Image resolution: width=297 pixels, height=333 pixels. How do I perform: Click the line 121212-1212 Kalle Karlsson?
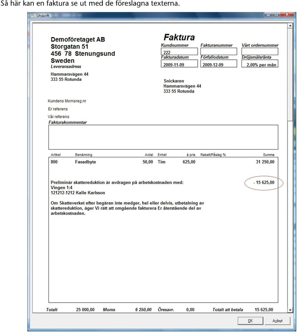(x=78, y=193)
